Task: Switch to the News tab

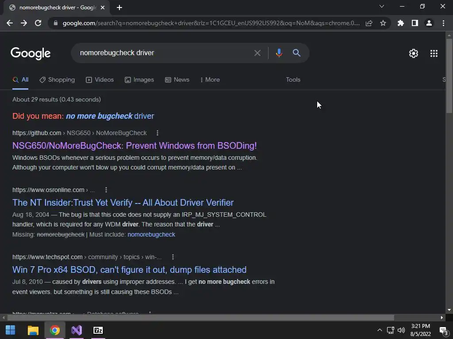Action: (177, 80)
